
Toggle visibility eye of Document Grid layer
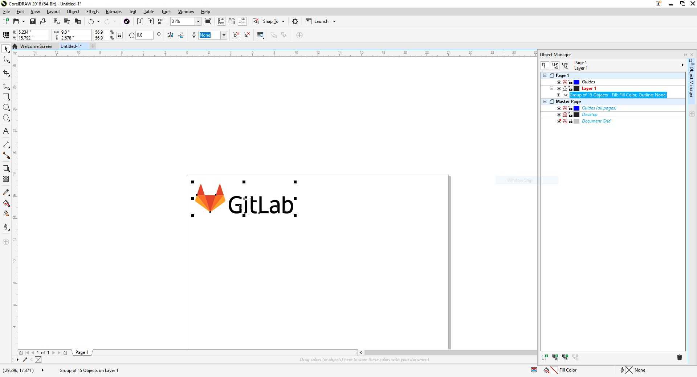pos(559,121)
